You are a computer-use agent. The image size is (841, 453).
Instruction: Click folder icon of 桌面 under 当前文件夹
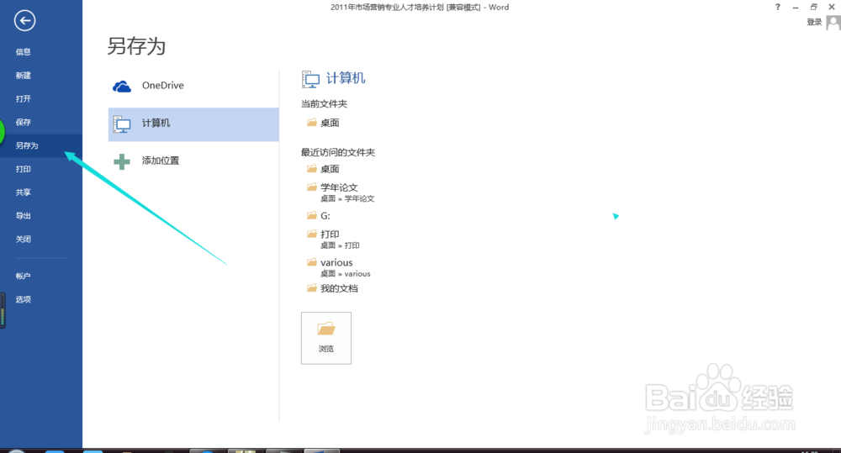[x=312, y=123]
